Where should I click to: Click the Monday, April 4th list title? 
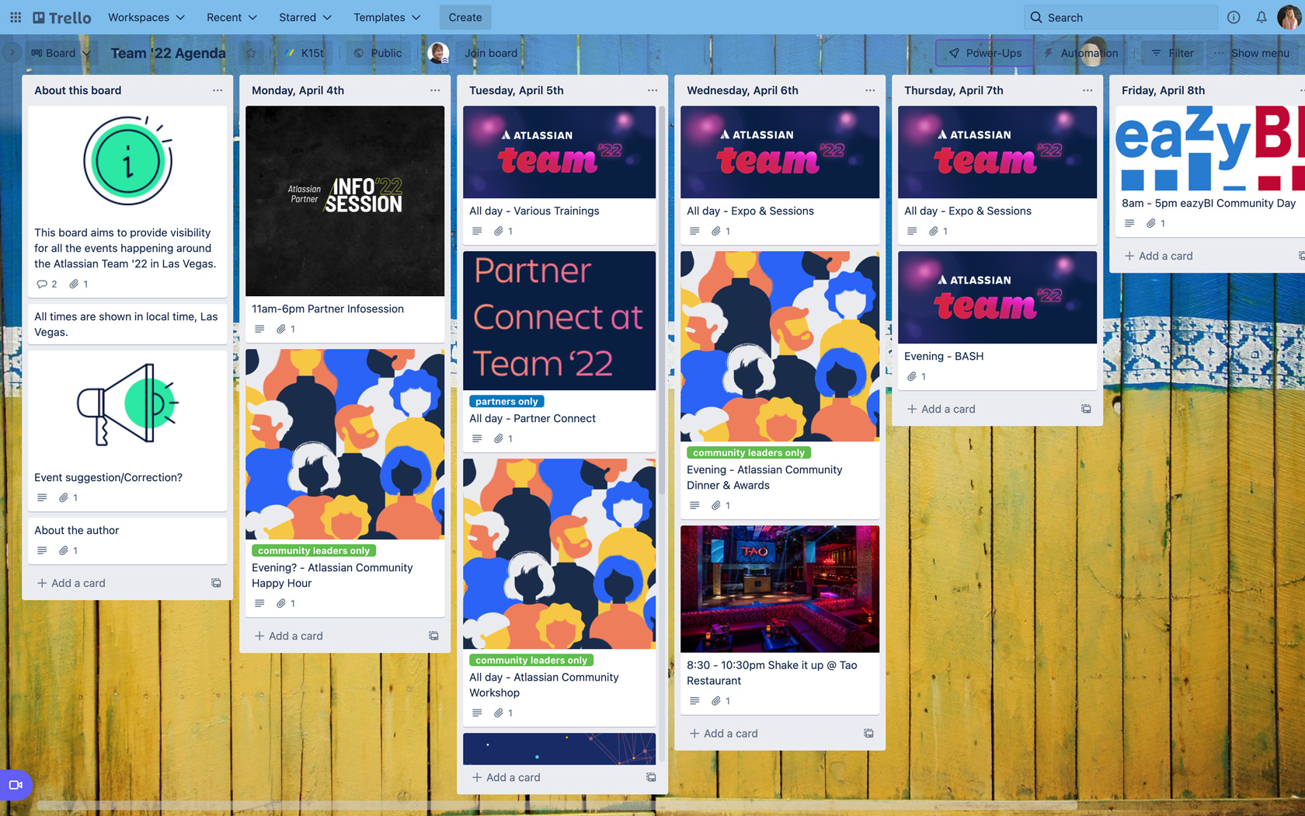298,90
